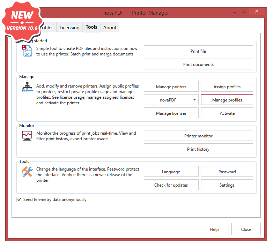
Task: Click the hammer and wrench Tools icon
Action: click(27, 172)
